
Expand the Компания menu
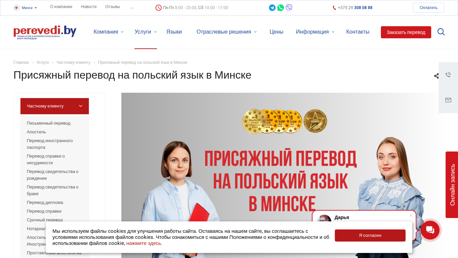[109, 32]
